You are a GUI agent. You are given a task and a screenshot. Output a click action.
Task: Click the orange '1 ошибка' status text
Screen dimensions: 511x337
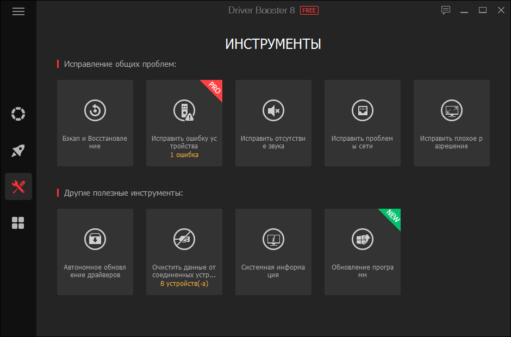(184, 155)
